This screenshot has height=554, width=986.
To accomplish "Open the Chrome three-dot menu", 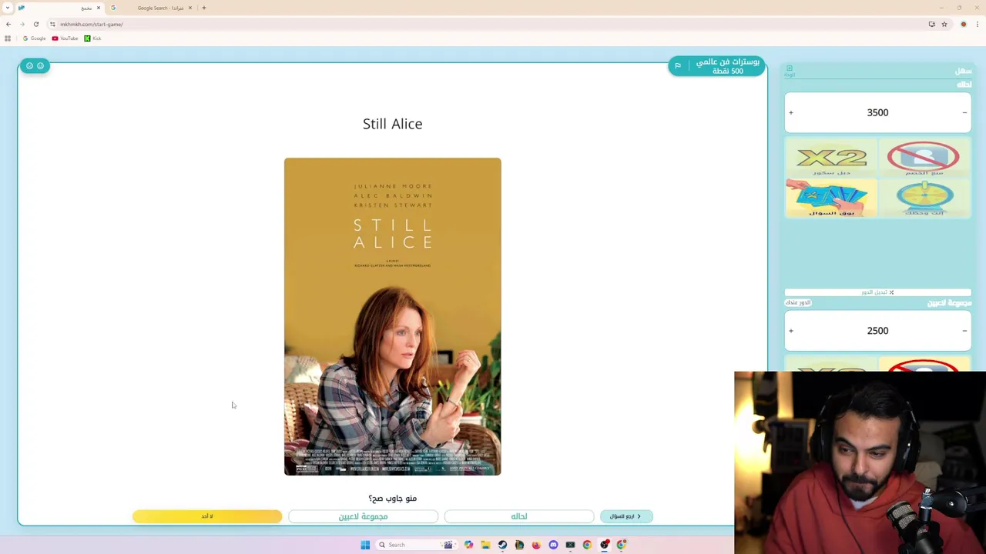I will click(977, 24).
